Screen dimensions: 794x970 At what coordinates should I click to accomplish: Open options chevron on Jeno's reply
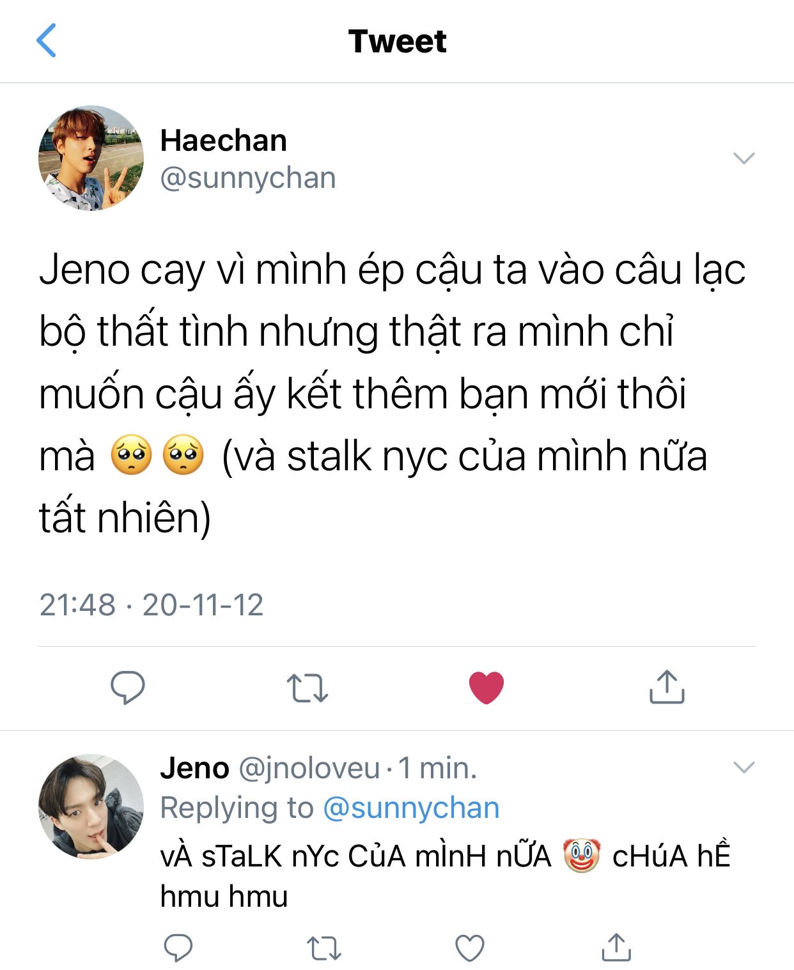(744, 767)
